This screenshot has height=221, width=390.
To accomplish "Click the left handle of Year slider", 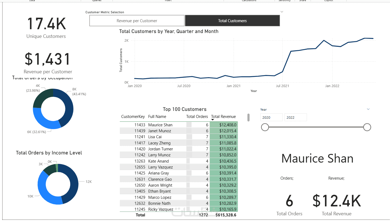I will [265, 127].
